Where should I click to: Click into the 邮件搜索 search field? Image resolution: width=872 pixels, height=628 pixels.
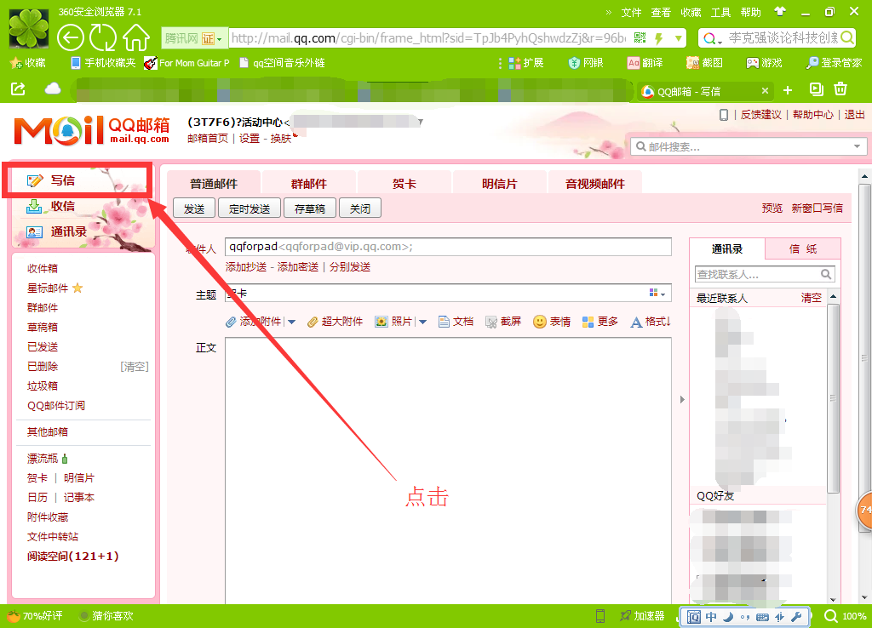point(748,146)
